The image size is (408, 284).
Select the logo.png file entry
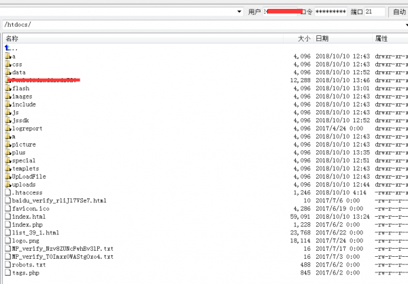(x=24, y=241)
